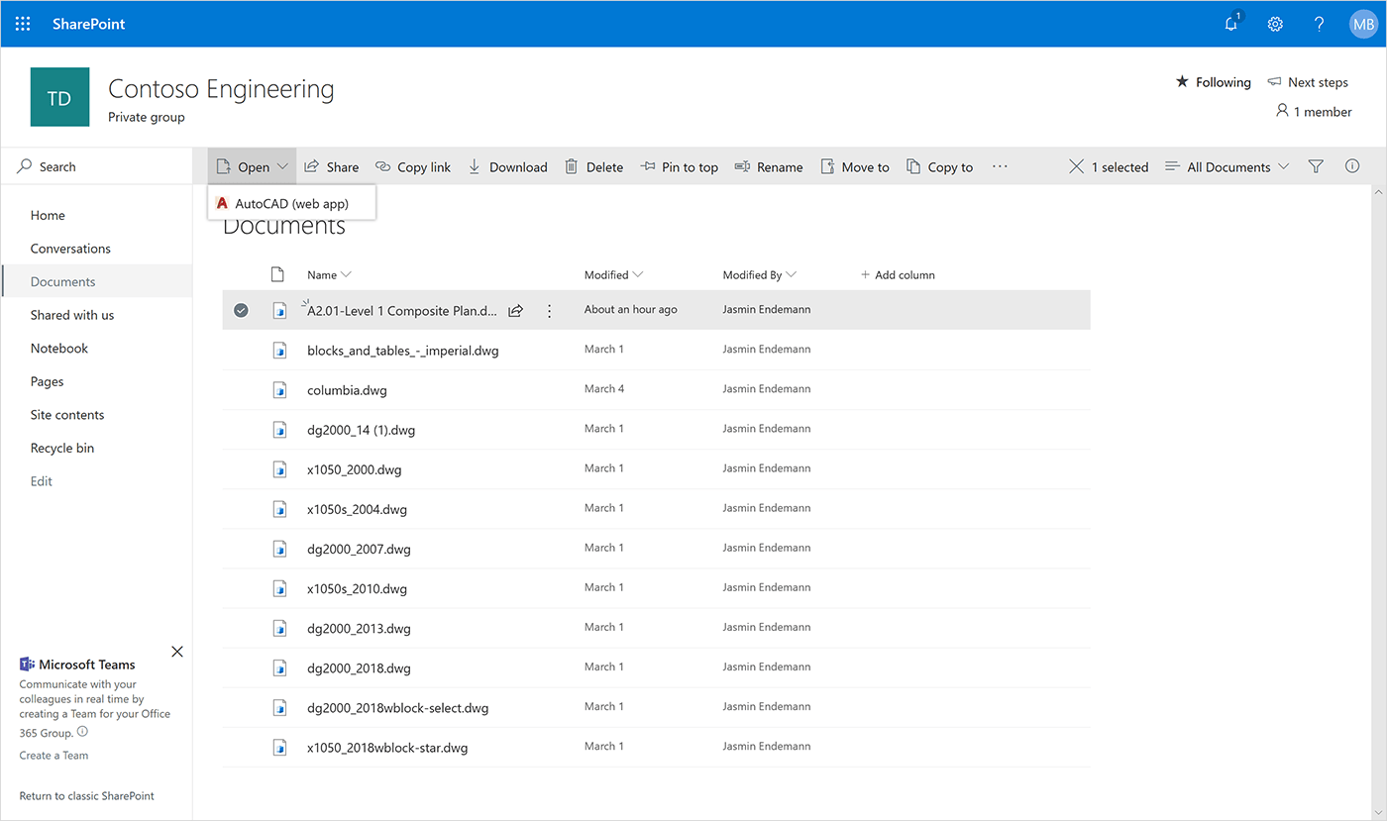Download the selected DWG file
The width and height of the screenshot is (1387, 821).
click(x=507, y=166)
